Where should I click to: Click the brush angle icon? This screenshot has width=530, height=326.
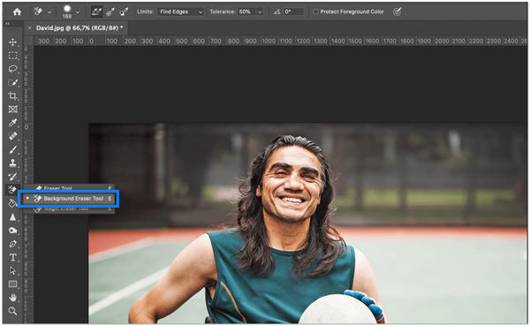pos(277,11)
